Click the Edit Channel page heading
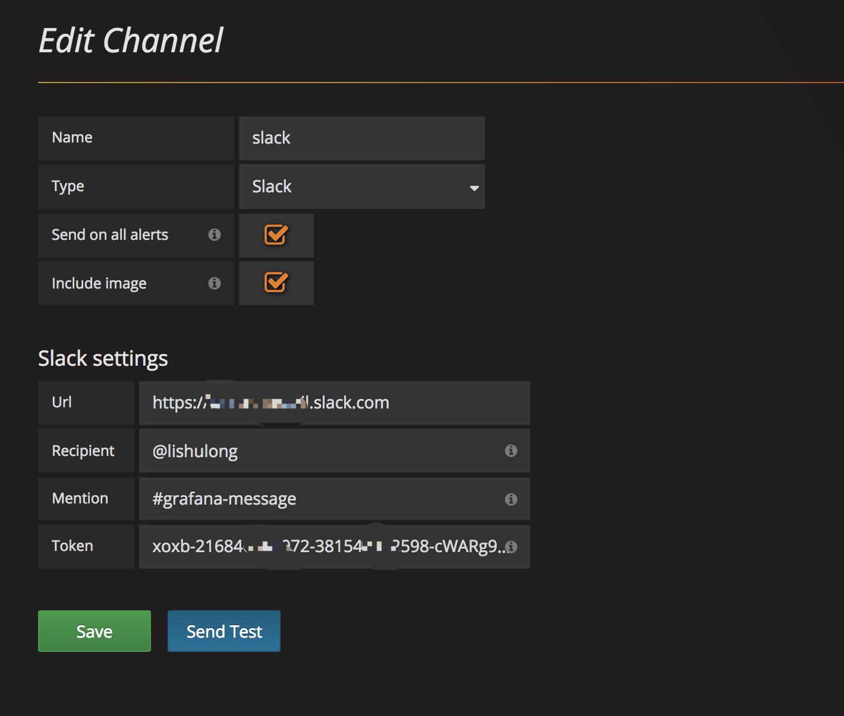This screenshot has height=716, width=844. click(131, 40)
